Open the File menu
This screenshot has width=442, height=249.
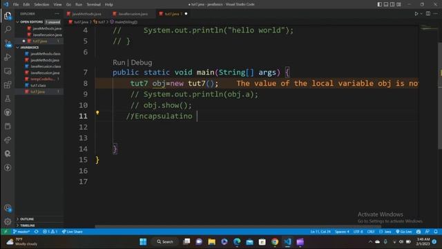point(16,5)
